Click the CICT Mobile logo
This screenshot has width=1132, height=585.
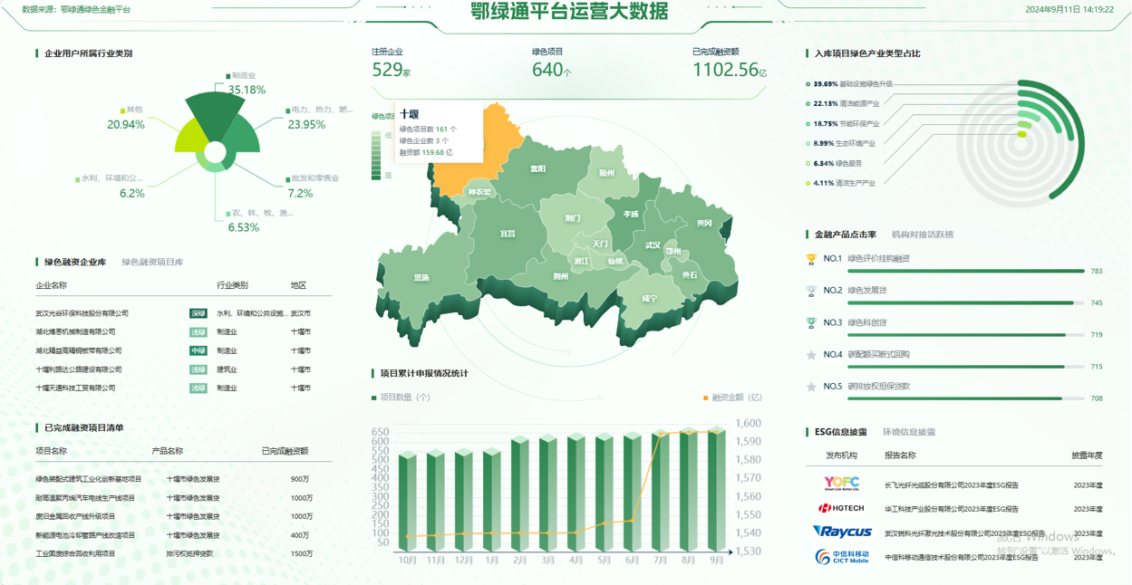(841, 557)
